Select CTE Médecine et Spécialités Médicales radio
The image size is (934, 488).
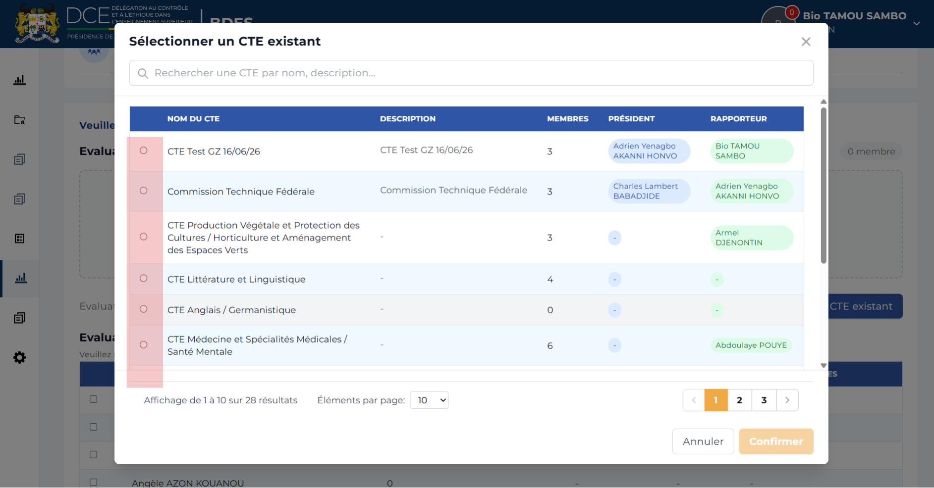point(144,344)
